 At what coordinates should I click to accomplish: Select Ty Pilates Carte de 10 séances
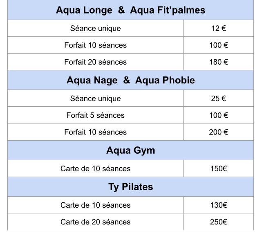pos(95,205)
